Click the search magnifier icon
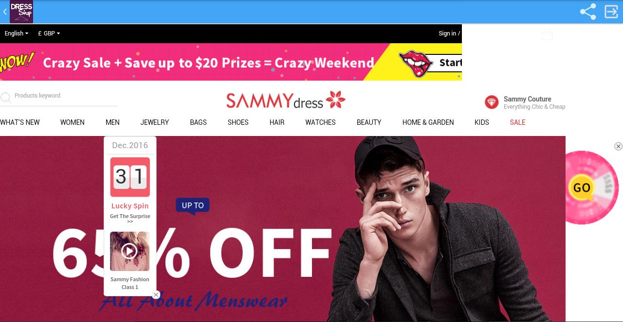The image size is (623, 322). click(x=6, y=98)
